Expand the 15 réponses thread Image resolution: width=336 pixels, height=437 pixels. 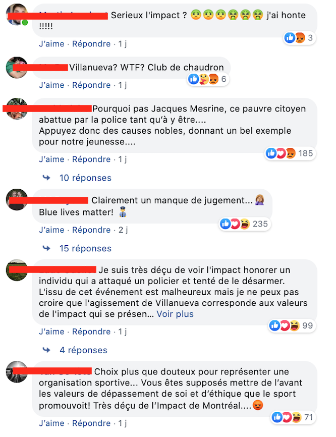pyautogui.click(x=85, y=248)
